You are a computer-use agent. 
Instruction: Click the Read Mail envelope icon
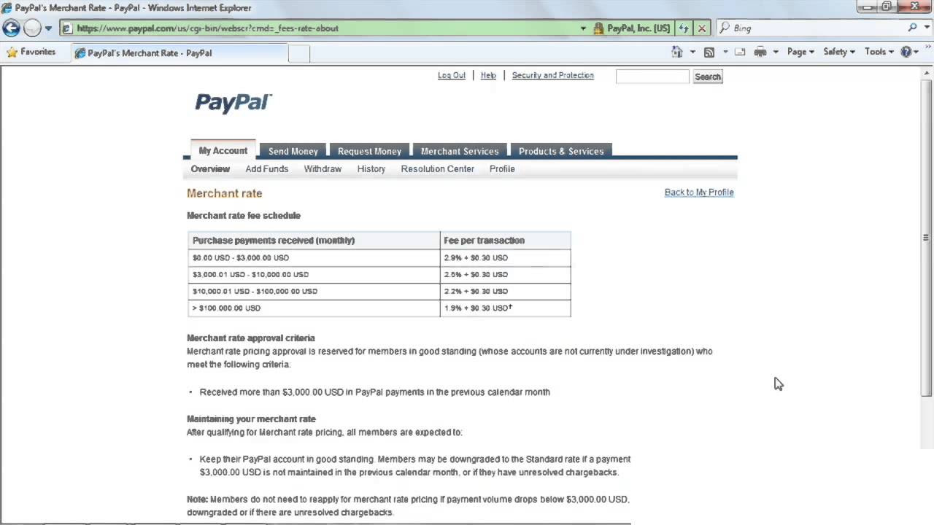740,52
